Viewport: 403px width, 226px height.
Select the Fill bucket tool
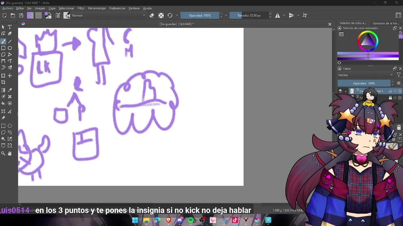coord(3,103)
